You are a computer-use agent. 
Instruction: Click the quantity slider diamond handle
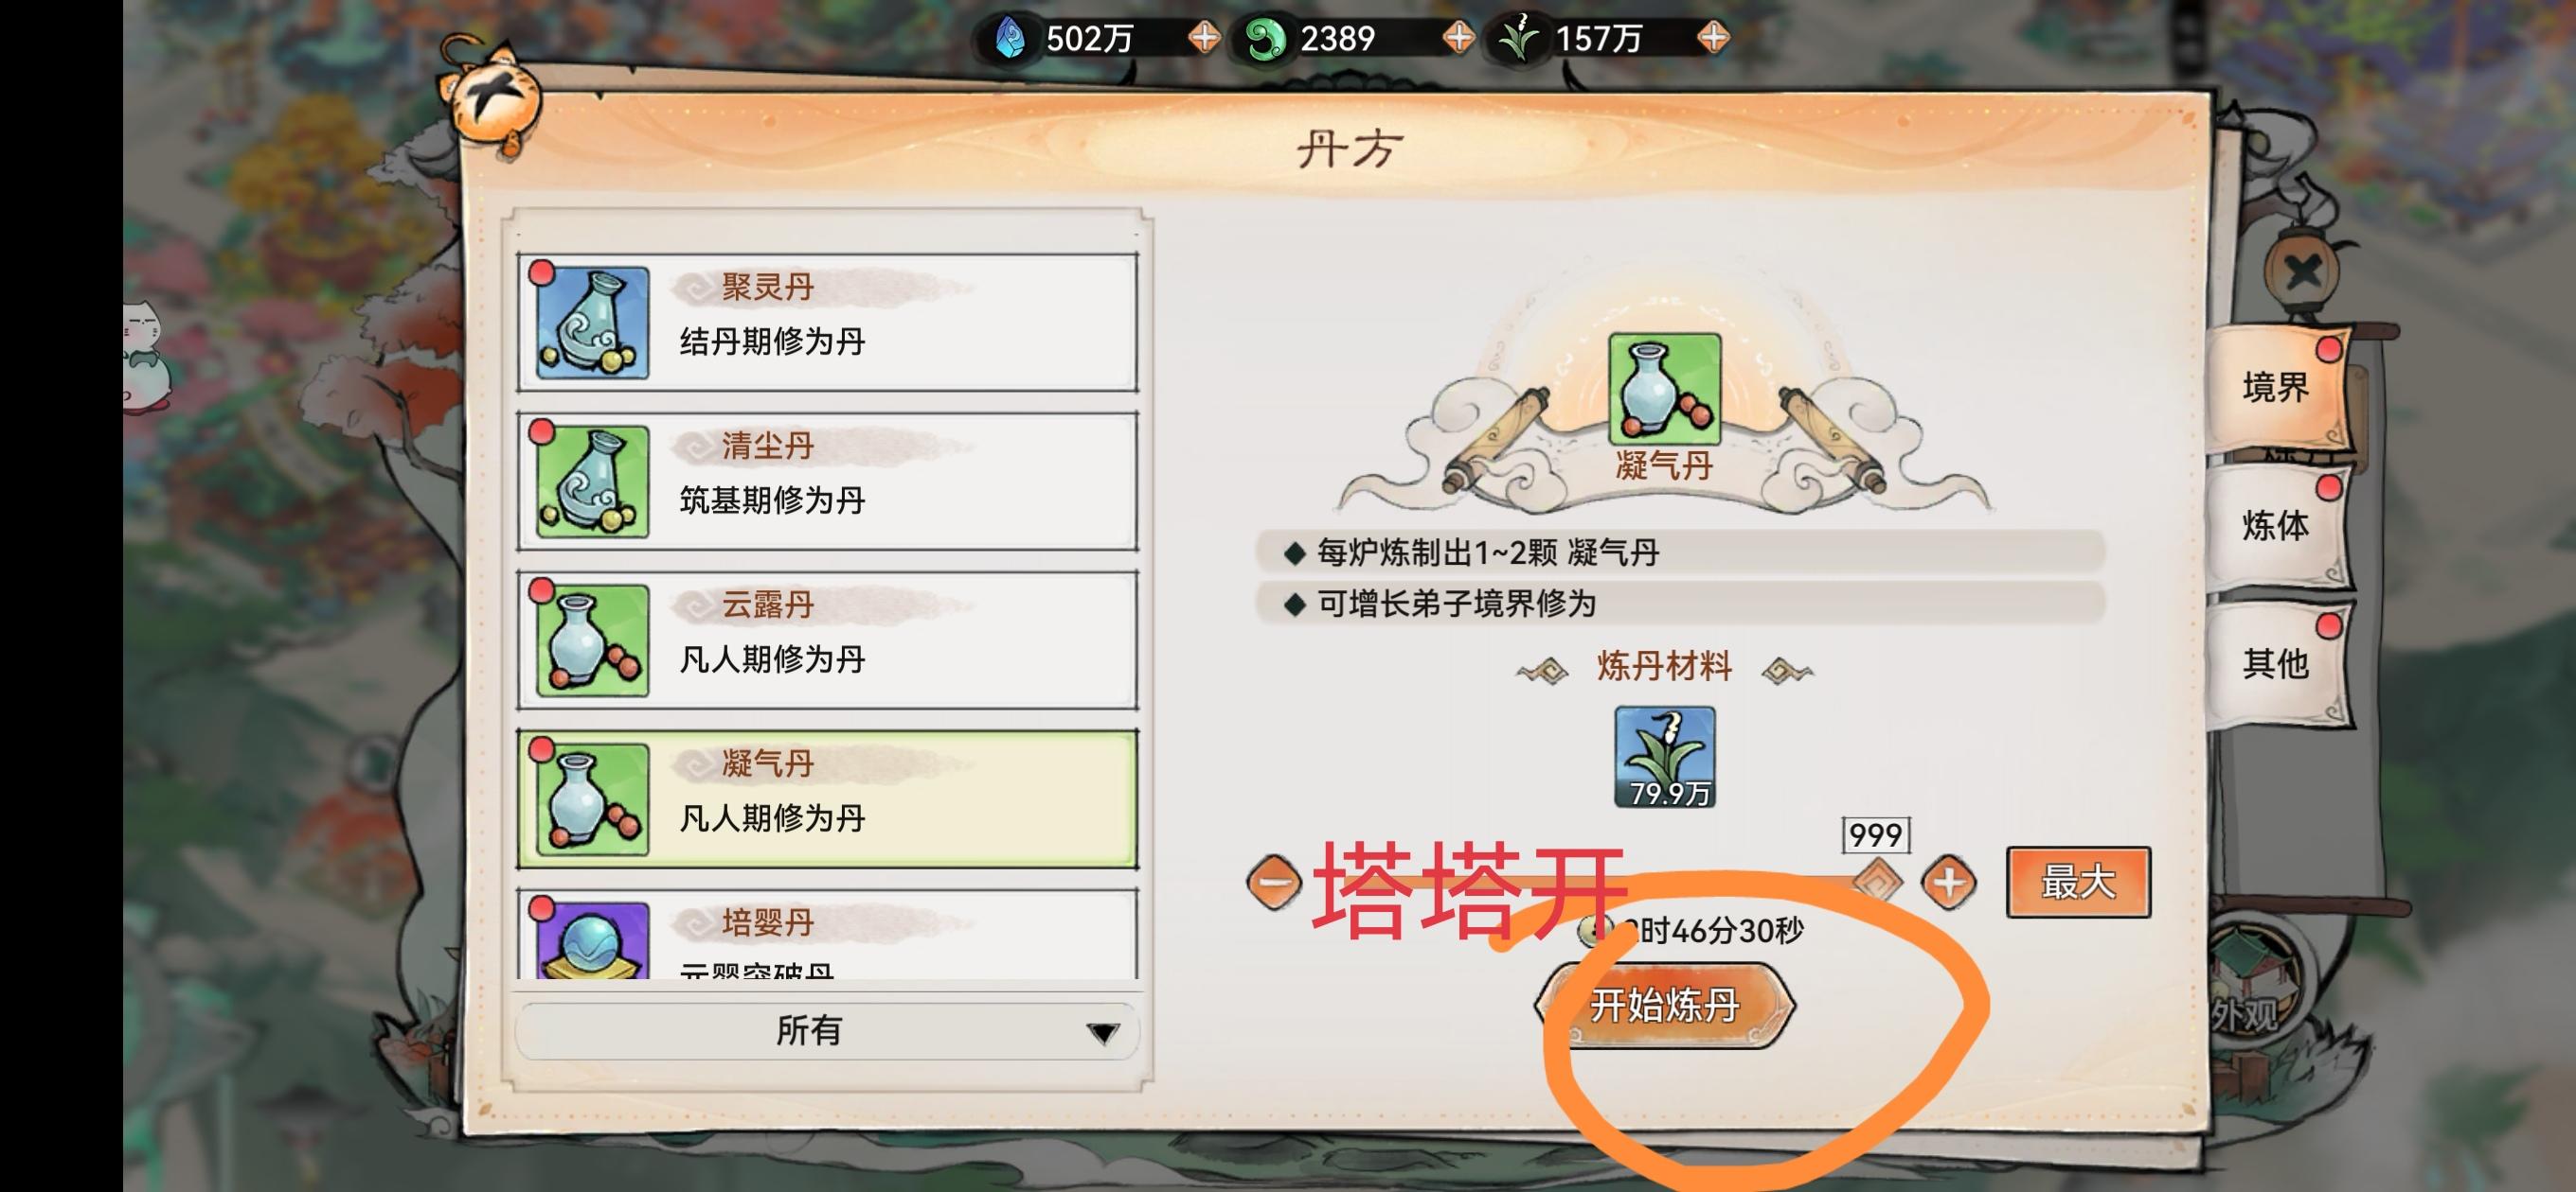[x=1876, y=882]
